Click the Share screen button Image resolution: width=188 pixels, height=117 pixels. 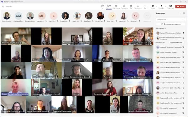pos(170,7)
